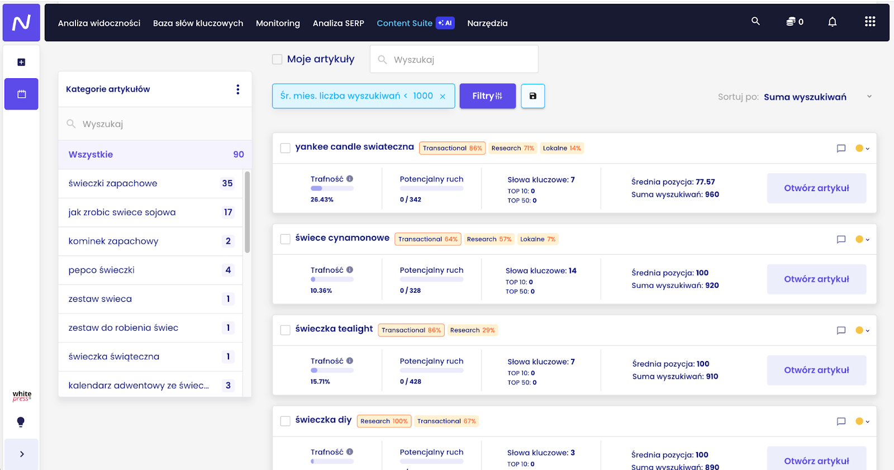
Task: Open comment for yankee candle swiateczna
Action: pos(841,148)
